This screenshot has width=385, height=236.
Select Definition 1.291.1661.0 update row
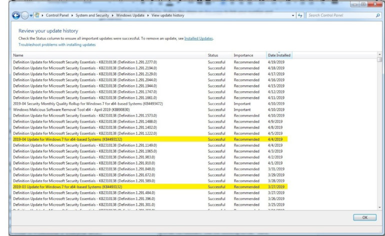(150, 98)
